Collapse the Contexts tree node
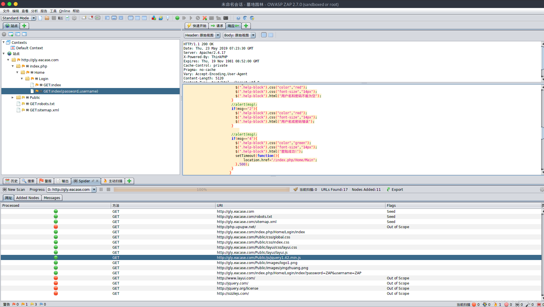Viewport: 544px width, 307px height. (x=3, y=42)
